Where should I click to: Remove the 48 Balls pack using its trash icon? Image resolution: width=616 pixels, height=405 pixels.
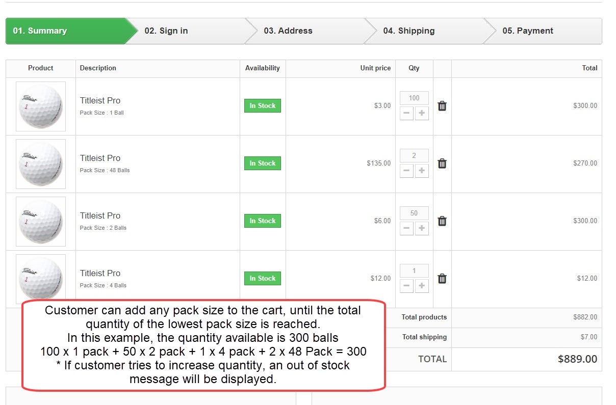pyautogui.click(x=442, y=164)
